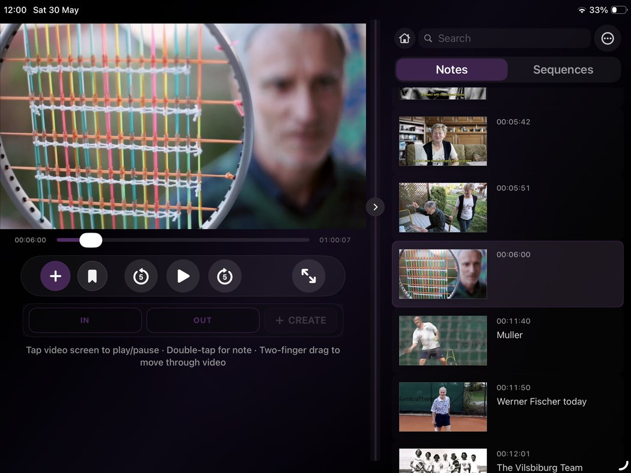Tap the 12:00 clock in status bar
The height and width of the screenshot is (473, 631).
tap(15, 10)
